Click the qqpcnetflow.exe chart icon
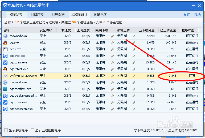 click(x=5, y=89)
